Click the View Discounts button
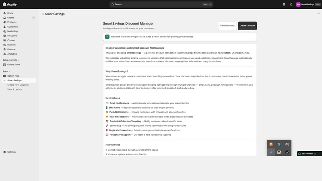Viewport: 322px width, 181px height. [227, 26]
